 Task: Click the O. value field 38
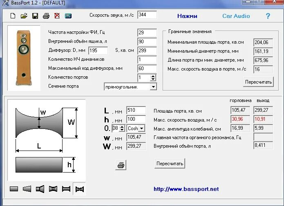pyautogui.click(x=116, y=128)
